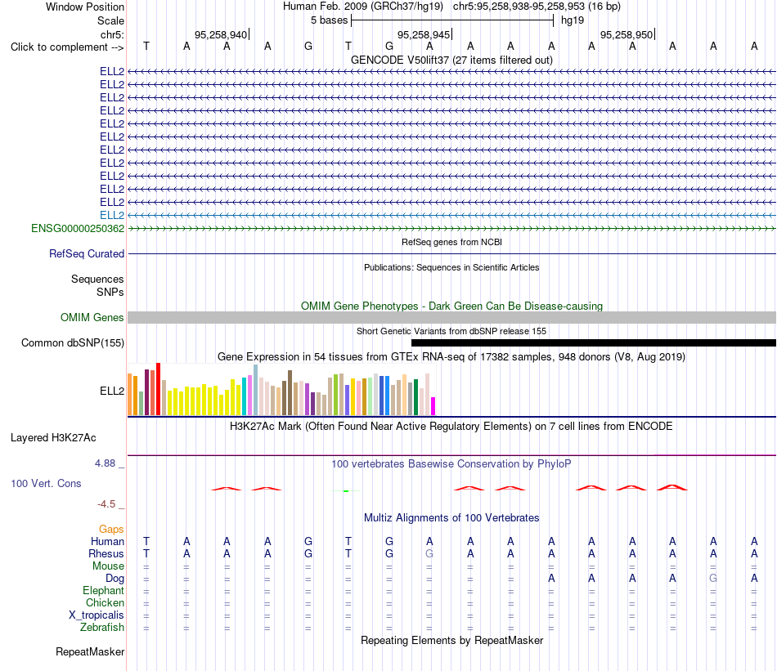
Task: Click the red tallest bar in GTEx chart
Action: (x=159, y=389)
